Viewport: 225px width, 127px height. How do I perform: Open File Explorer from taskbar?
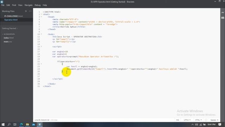[27, 125]
